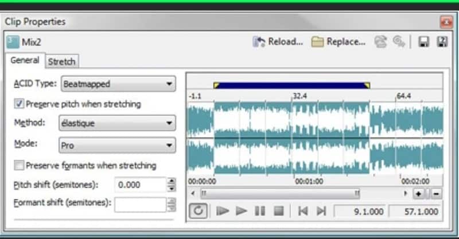Click the floppy disk save icon

point(423,42)
